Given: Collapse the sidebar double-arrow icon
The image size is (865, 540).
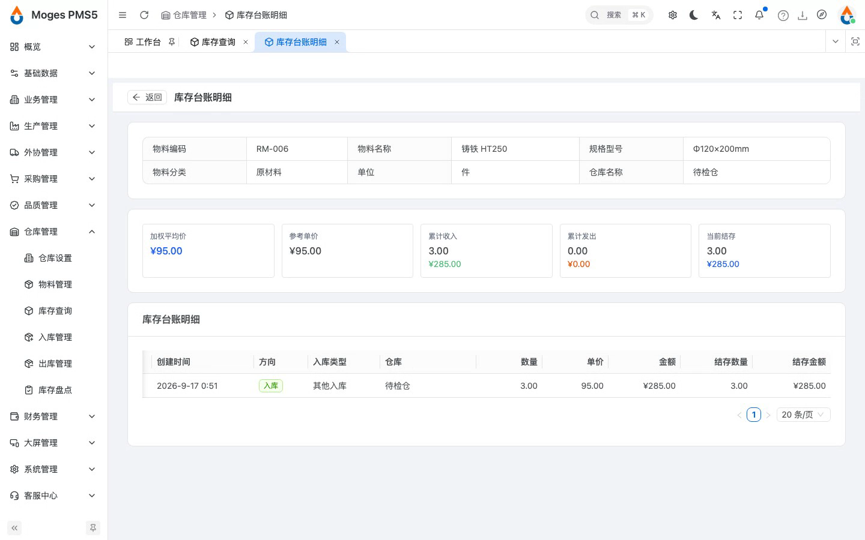Looking at the screenshot, I should [14, 528].
